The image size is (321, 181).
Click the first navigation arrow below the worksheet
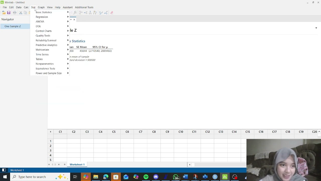pyautogui.click(x=49, y=164)
